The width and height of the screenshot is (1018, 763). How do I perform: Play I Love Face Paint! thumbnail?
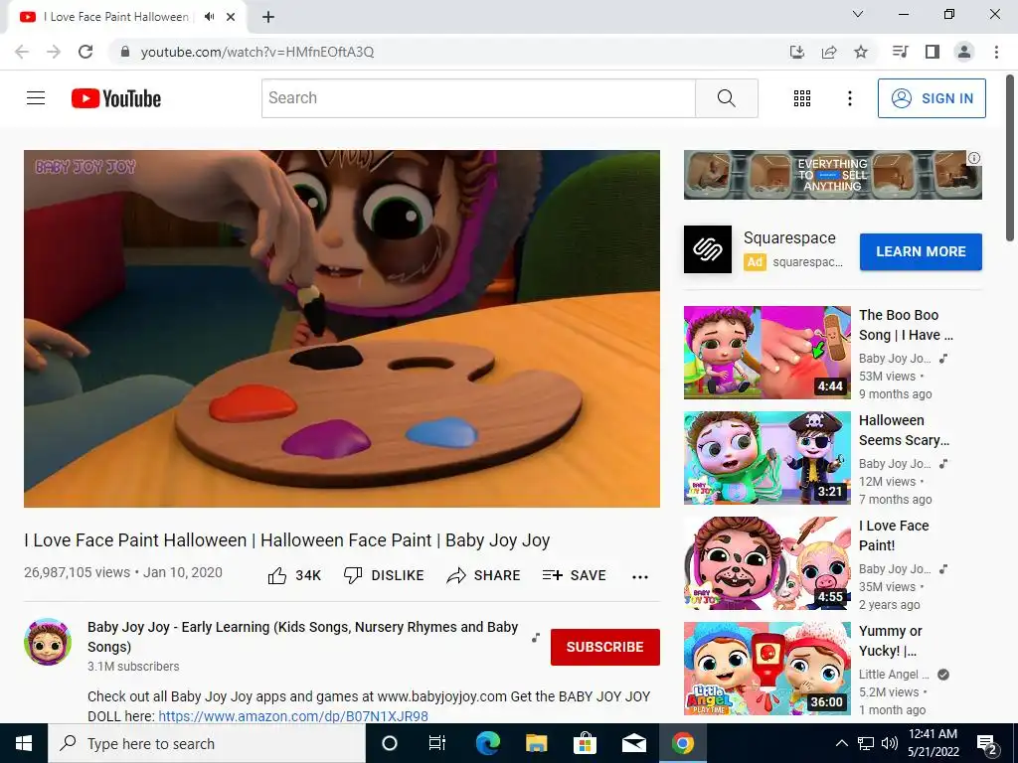point(766,563)
